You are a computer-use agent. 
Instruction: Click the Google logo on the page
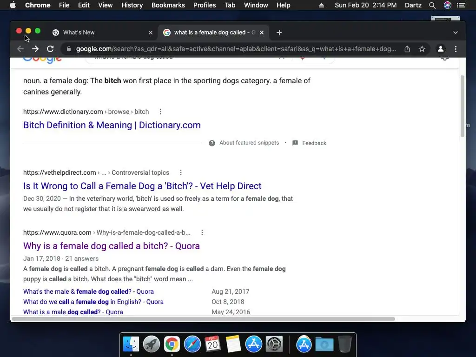click(x=42, y=60)
